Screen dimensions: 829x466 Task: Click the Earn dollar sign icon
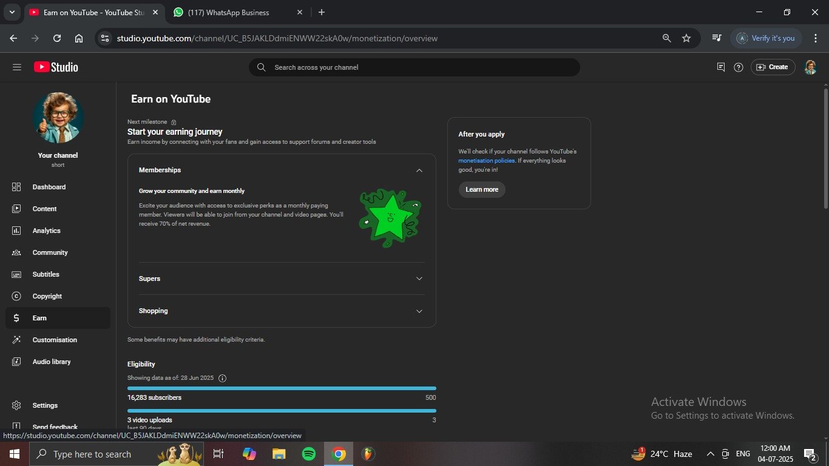click(16, 318)
